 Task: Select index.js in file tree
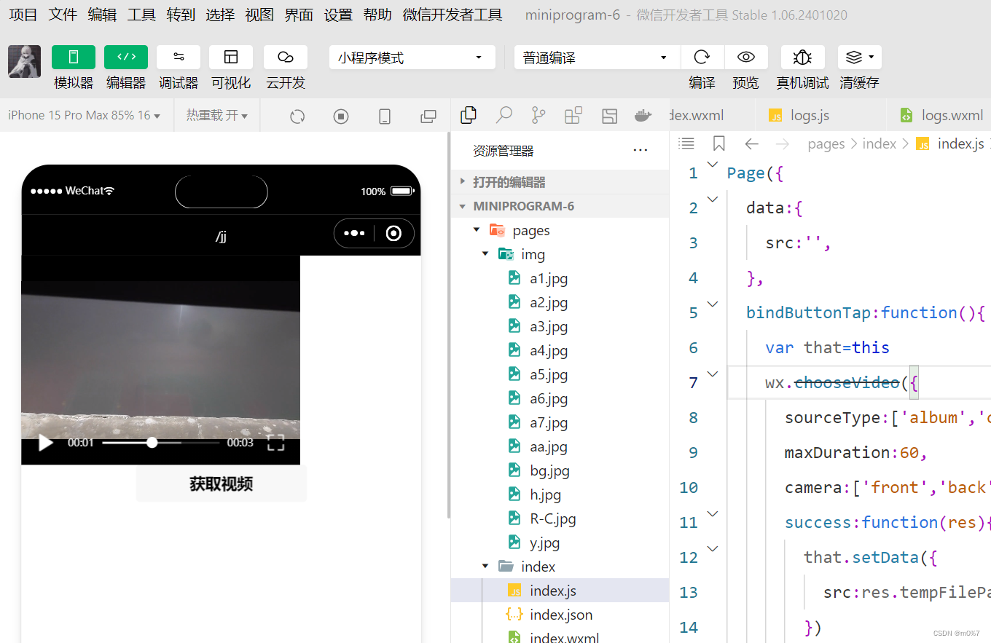point(560,591)
